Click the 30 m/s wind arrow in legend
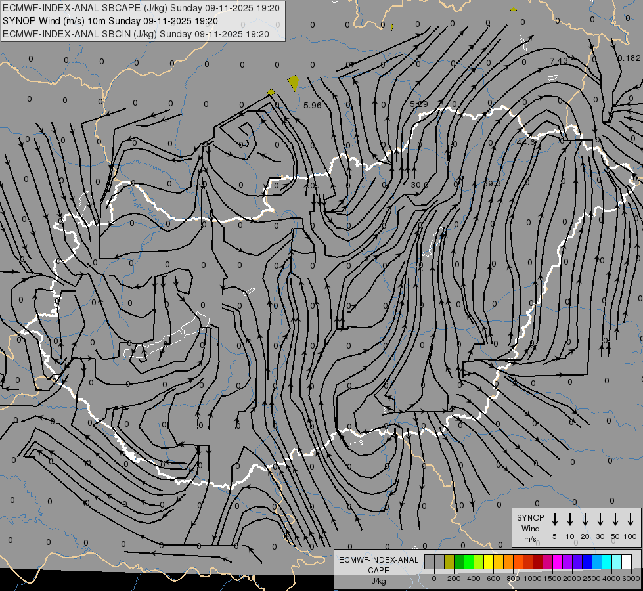Screen dimensions: 643x591 click(x=600, y=519)
